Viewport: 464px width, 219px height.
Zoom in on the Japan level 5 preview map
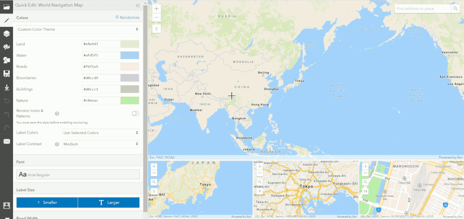tap(154, 167)
